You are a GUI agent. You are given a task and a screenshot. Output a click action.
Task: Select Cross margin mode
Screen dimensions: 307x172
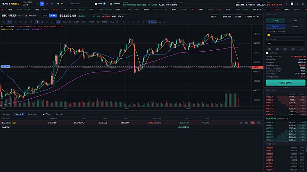tap(296, 26)
